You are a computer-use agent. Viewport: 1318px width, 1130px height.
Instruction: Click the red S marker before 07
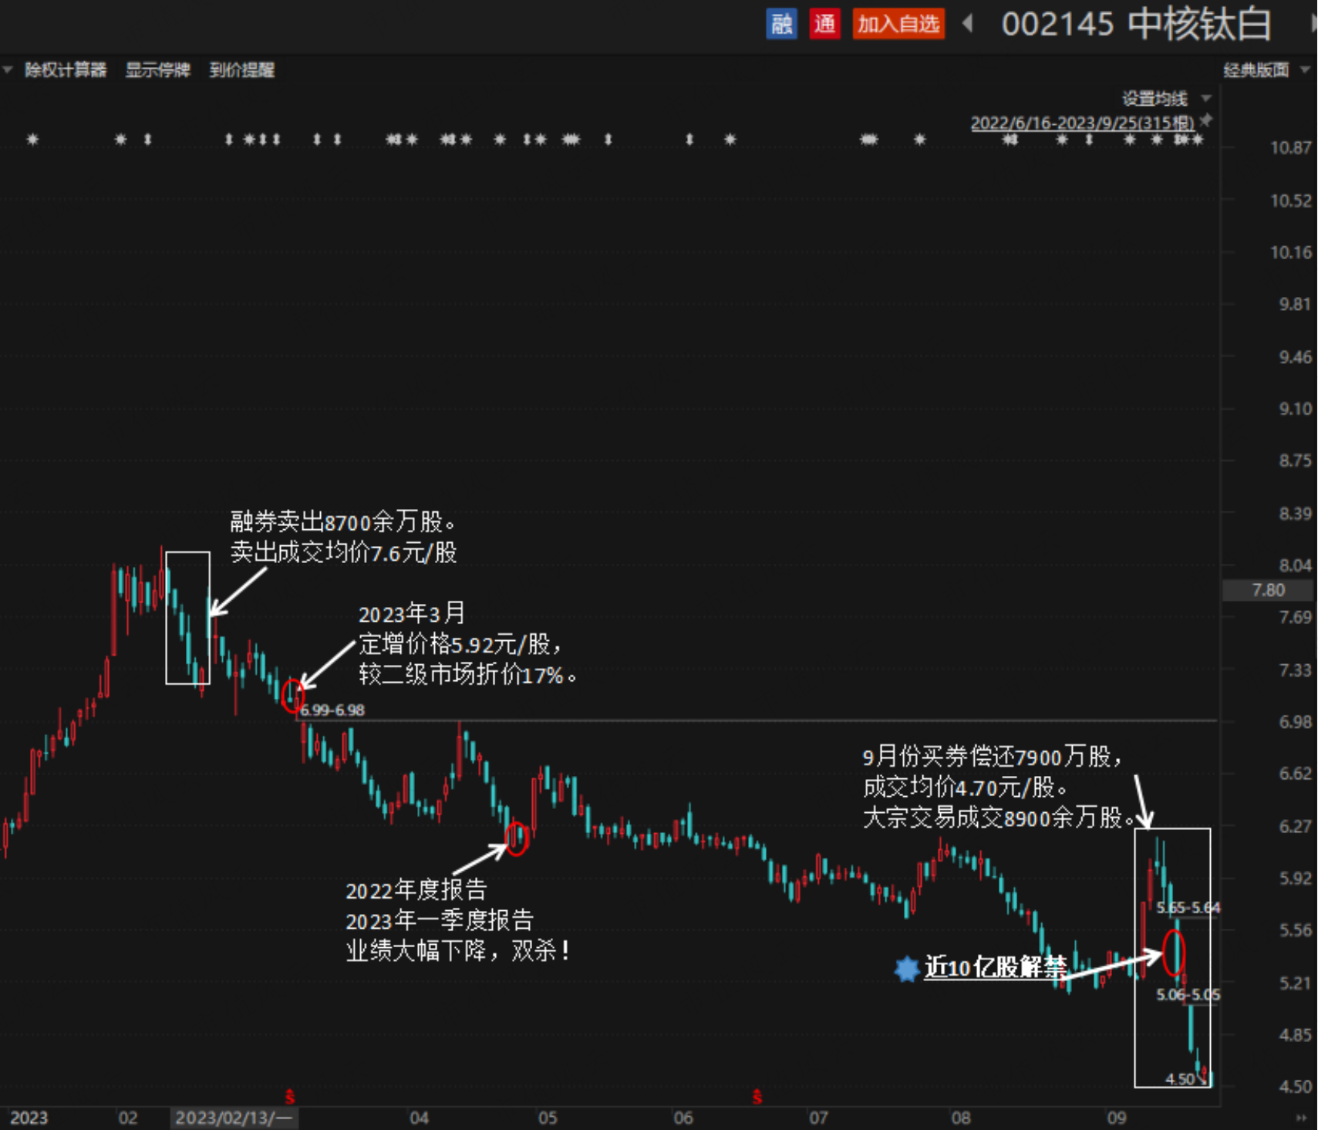click(x=757, y=1095)
